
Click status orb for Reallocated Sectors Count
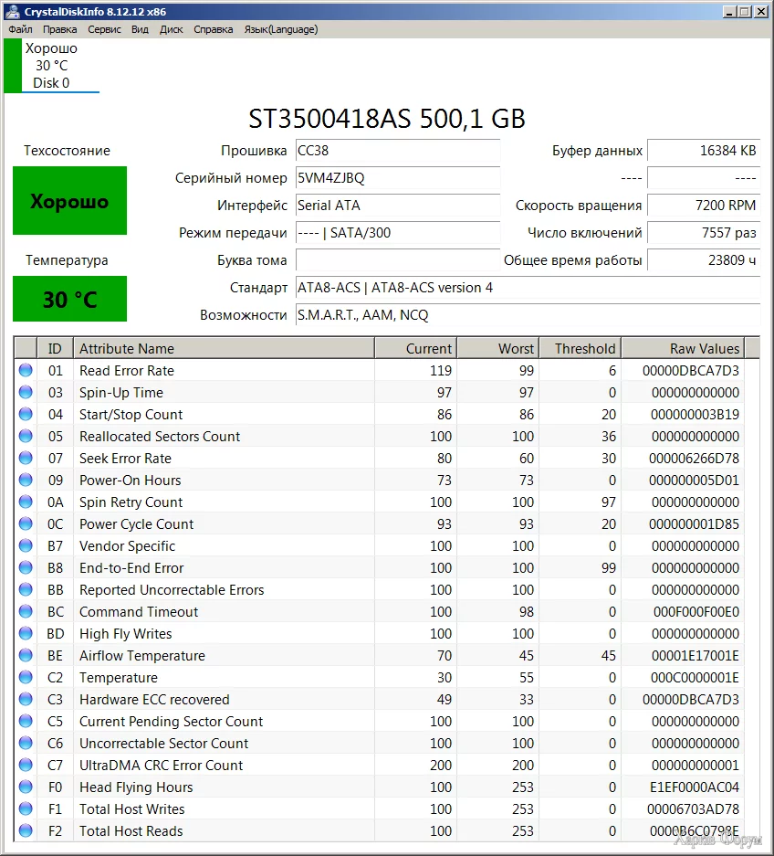(26, 437)
